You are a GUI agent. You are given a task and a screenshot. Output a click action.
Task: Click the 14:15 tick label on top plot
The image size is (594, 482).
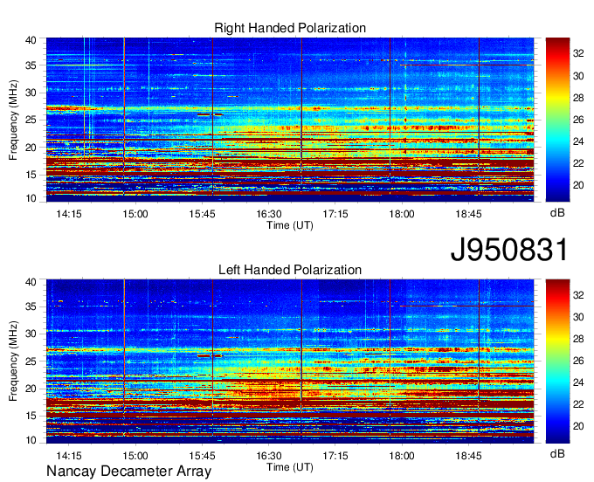coord(68,214)
